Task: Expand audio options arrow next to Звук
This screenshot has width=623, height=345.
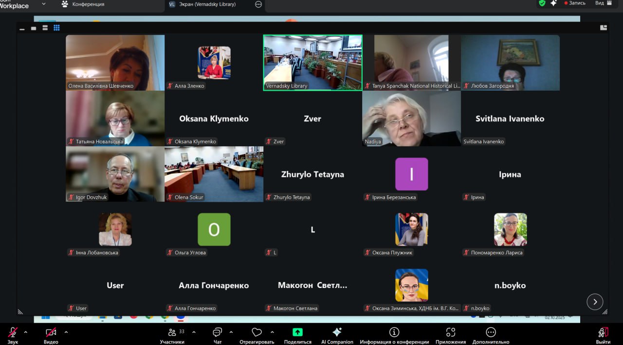Action: pyautogui.click(x=26, y=332)
